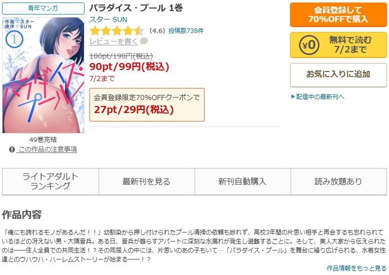Viewport: 389px width, 275px height.
Task: Click the arrow icon before 配信中の最新刊へ
Action: click(293, 96)
